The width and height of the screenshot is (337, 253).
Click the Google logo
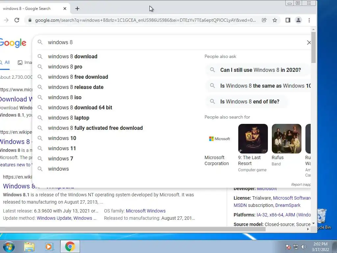13,43
